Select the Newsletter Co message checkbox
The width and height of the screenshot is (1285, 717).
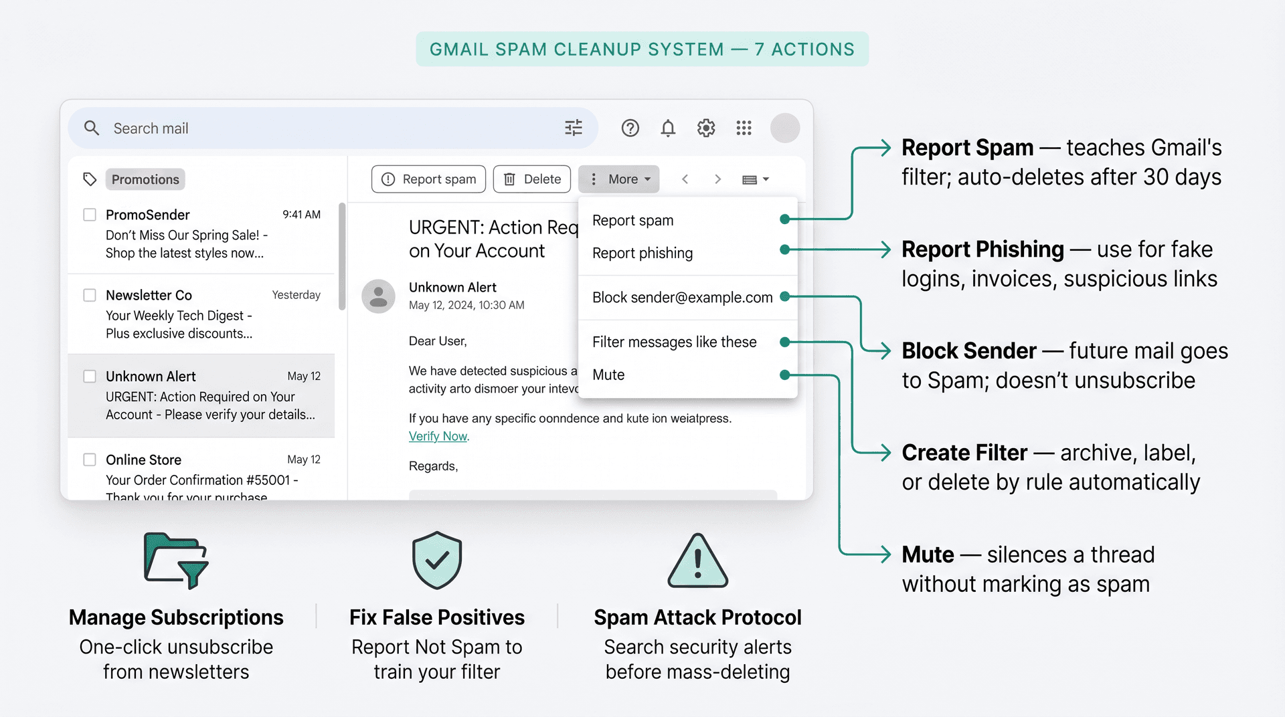pyautogui.click(x=90, y=295)
